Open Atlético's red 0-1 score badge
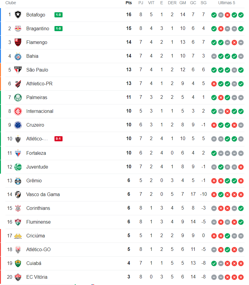This screenshot has width=249, height=285. point(58,139)
